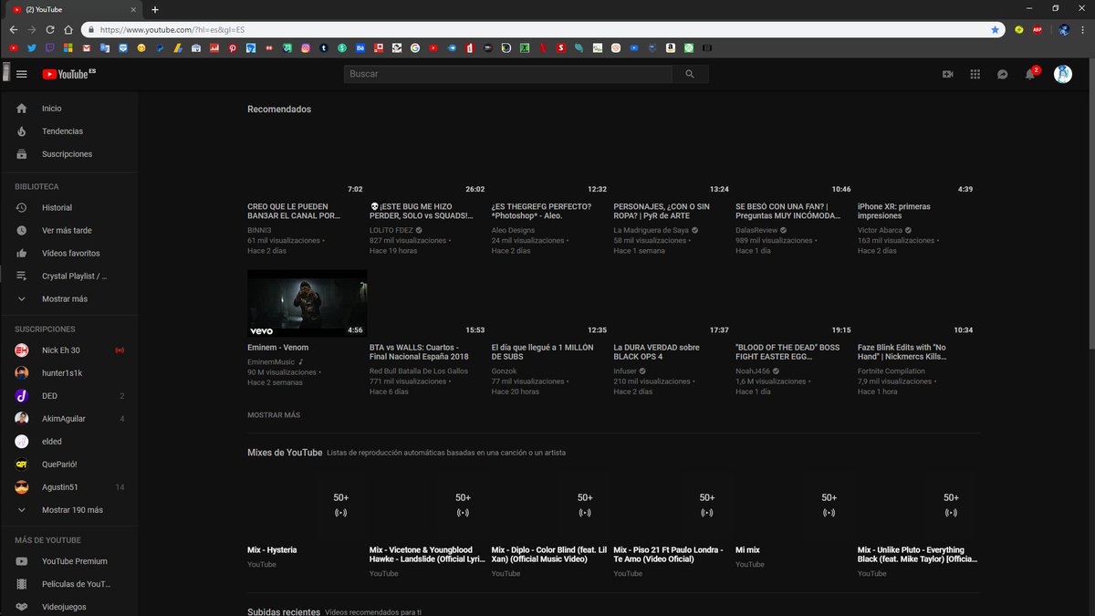Click the Ver más tarde clock icon
1095x616 pixels.
point(22,231)
